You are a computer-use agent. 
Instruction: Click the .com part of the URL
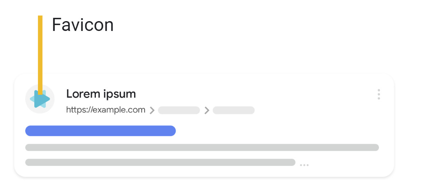[x=138, y=110]
